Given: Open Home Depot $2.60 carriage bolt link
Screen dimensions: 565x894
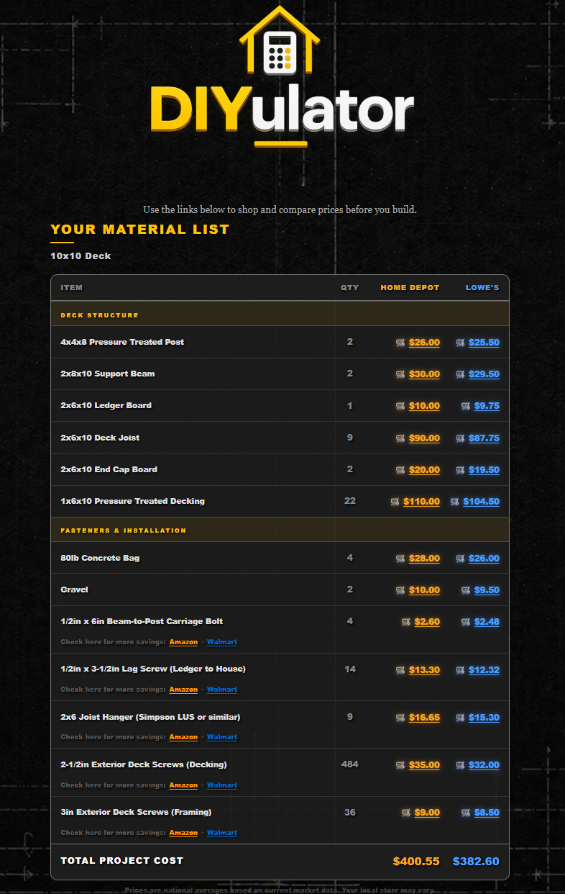Looking at the screenshot, I should [427, 622].
